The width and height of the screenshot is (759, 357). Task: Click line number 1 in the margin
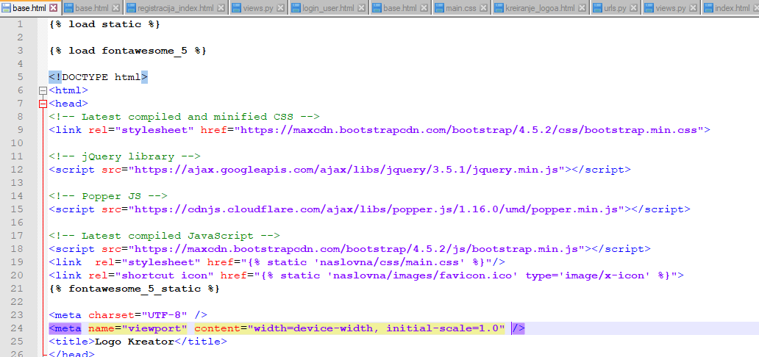19,24
